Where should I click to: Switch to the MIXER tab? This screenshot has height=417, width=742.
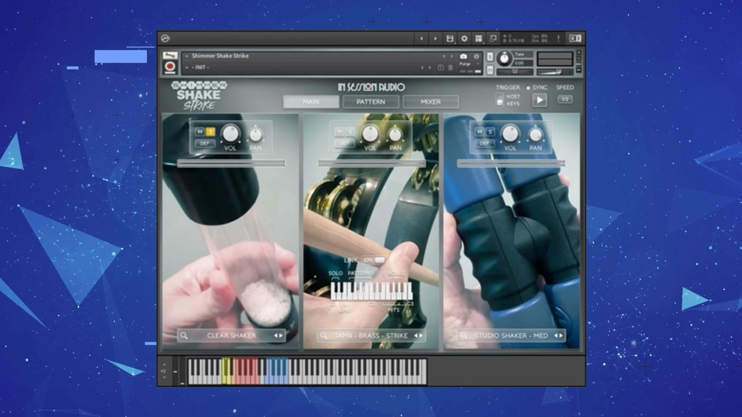(431, 102)
